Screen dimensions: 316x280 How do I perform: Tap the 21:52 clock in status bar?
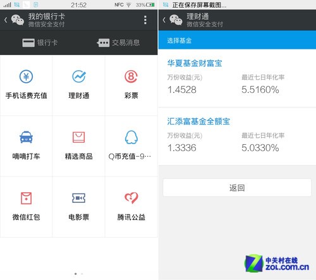[x=78, y=5]
